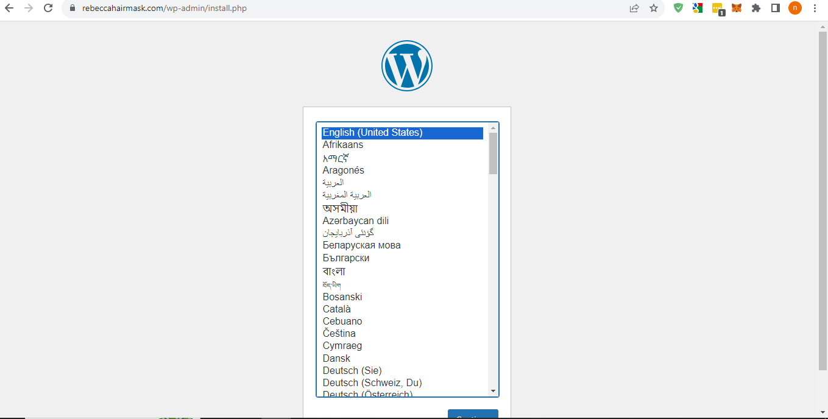Choose Беларуская мова language

coord(402,245)
